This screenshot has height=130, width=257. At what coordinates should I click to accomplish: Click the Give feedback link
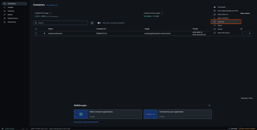pos(52,5)
